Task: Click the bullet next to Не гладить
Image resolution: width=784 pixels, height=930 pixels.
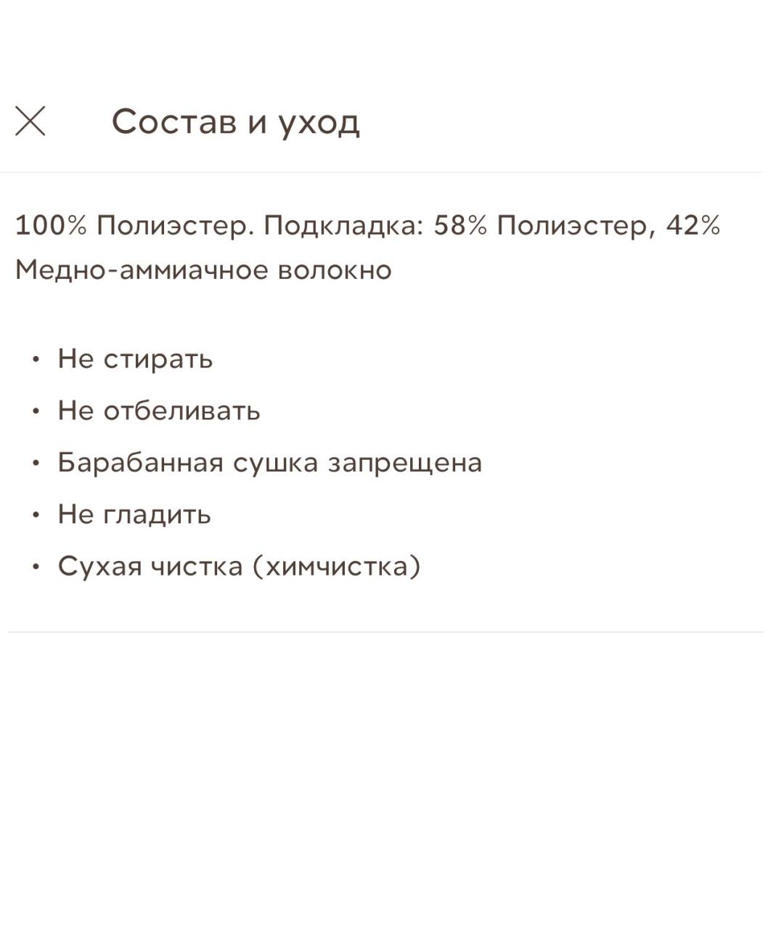Action: click(35, 514)
